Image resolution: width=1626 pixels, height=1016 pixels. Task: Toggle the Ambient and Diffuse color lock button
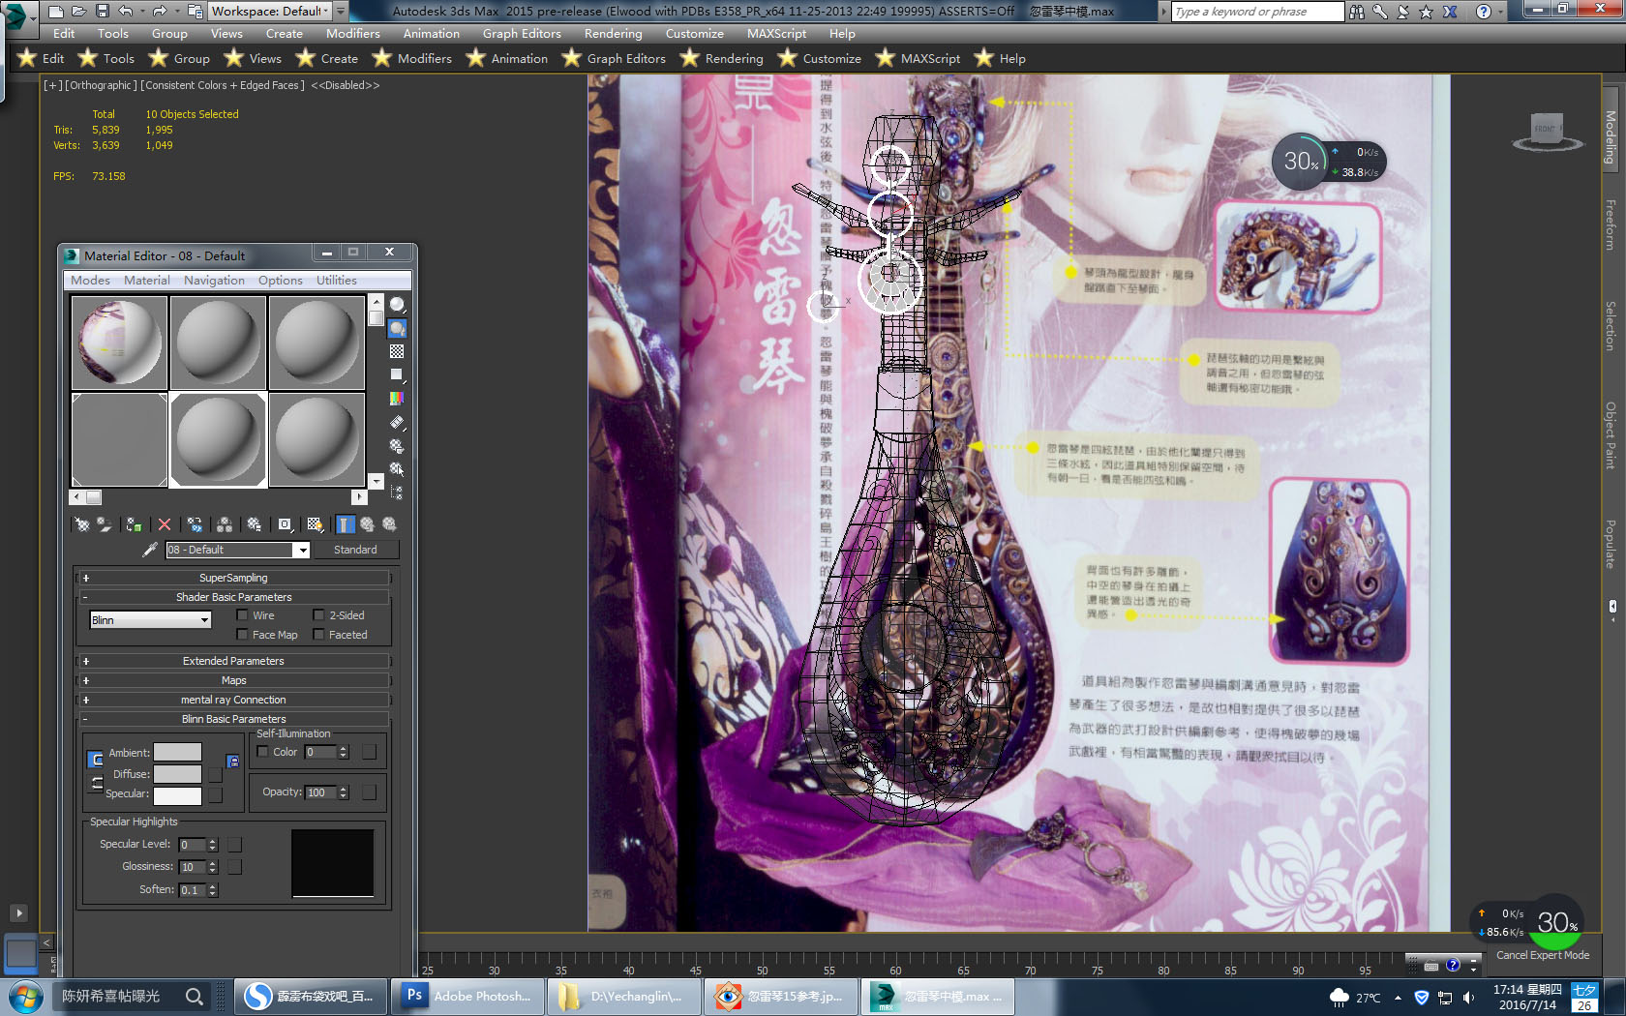pyautogui.click(x=96, y=761)
